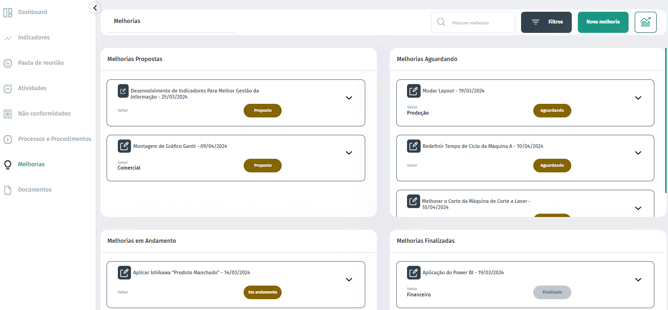Open Pauta de reunião menu item

coord(41,63)
